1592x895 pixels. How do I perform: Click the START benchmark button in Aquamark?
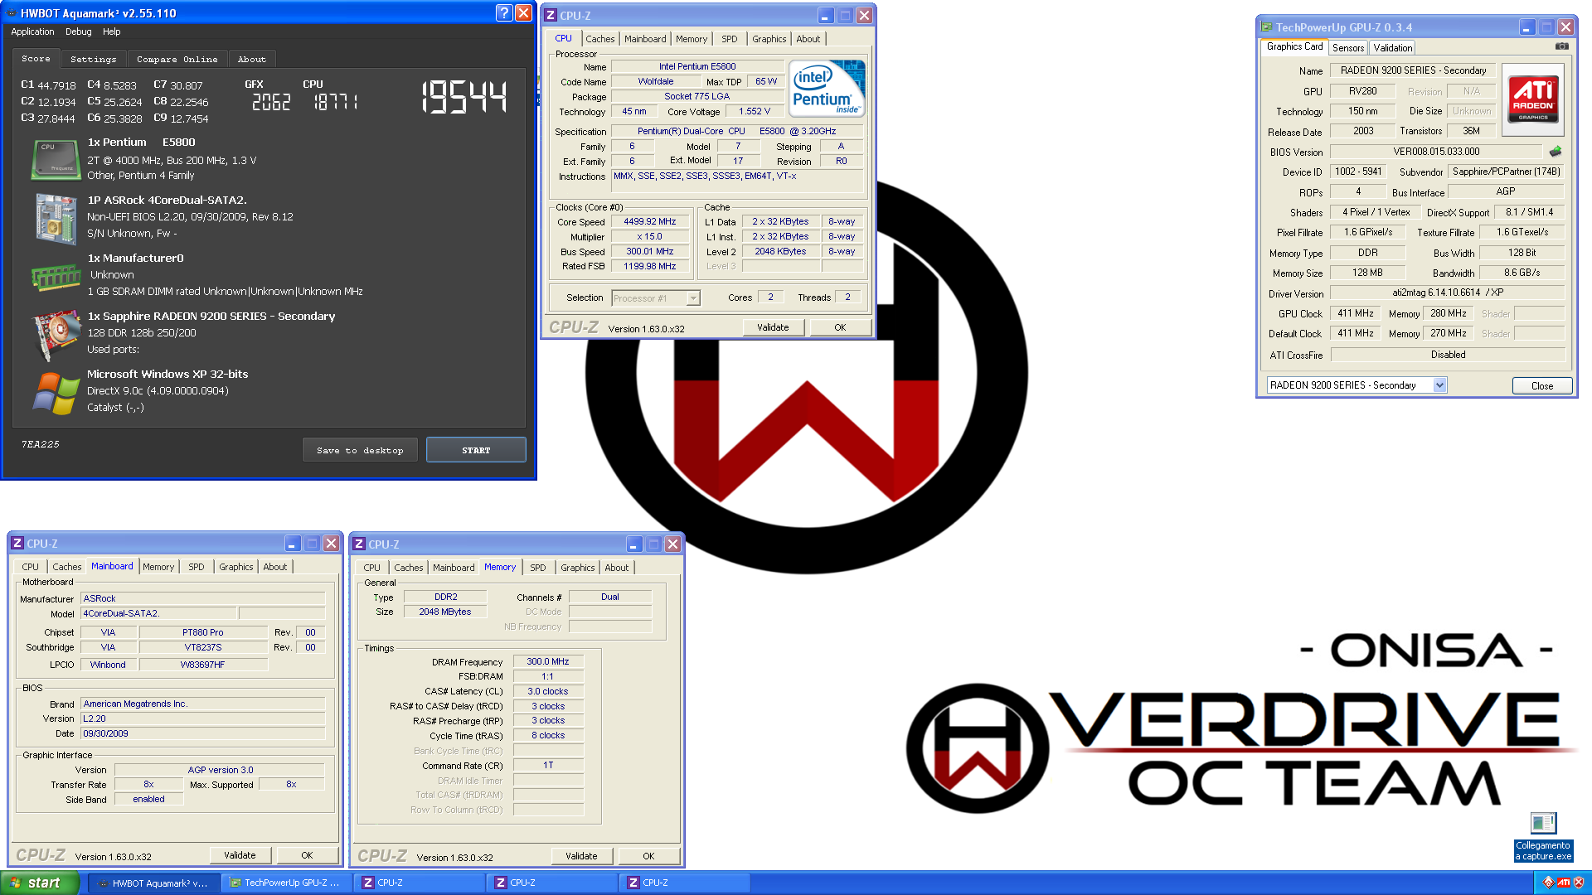click(476, 450)
